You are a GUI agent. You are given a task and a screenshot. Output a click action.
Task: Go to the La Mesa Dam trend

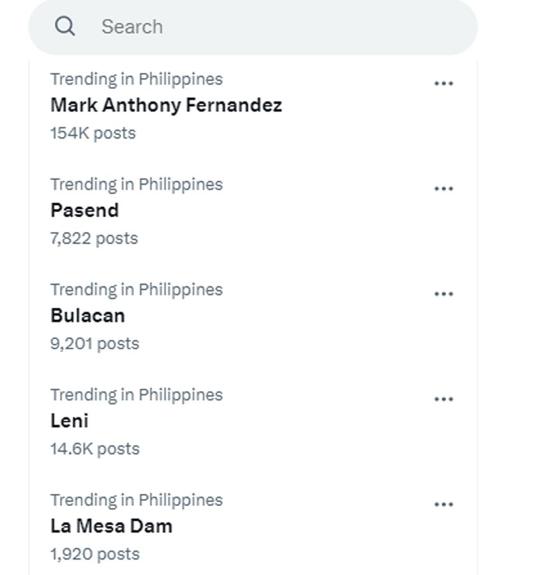click(x=111, y=526)
